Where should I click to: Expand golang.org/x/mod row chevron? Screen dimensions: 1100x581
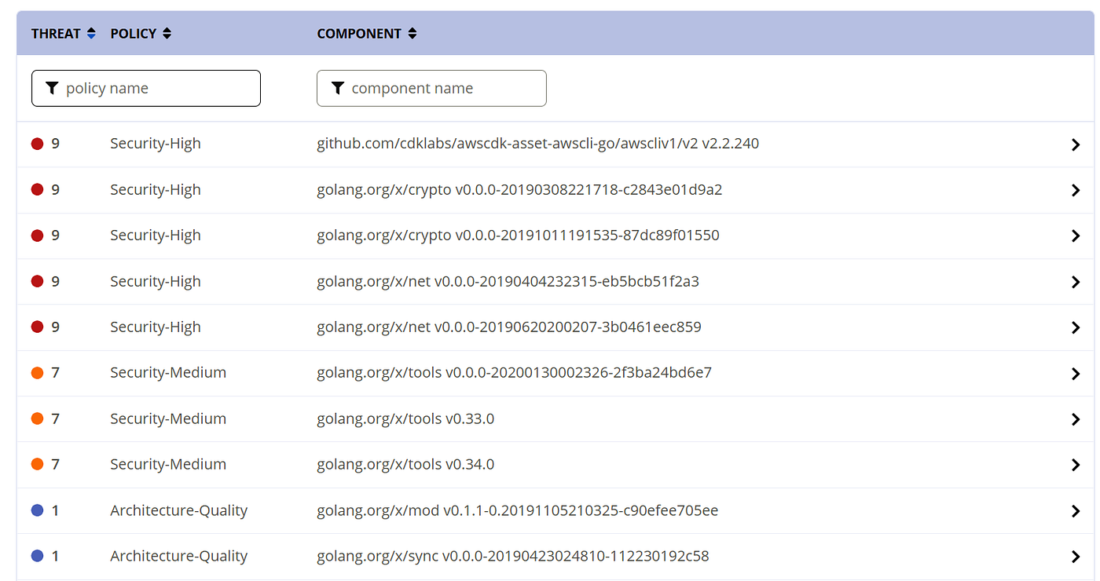click(x=1076, y=511)
